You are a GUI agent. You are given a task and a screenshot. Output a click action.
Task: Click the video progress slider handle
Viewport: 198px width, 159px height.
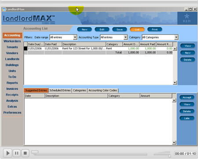35,152
